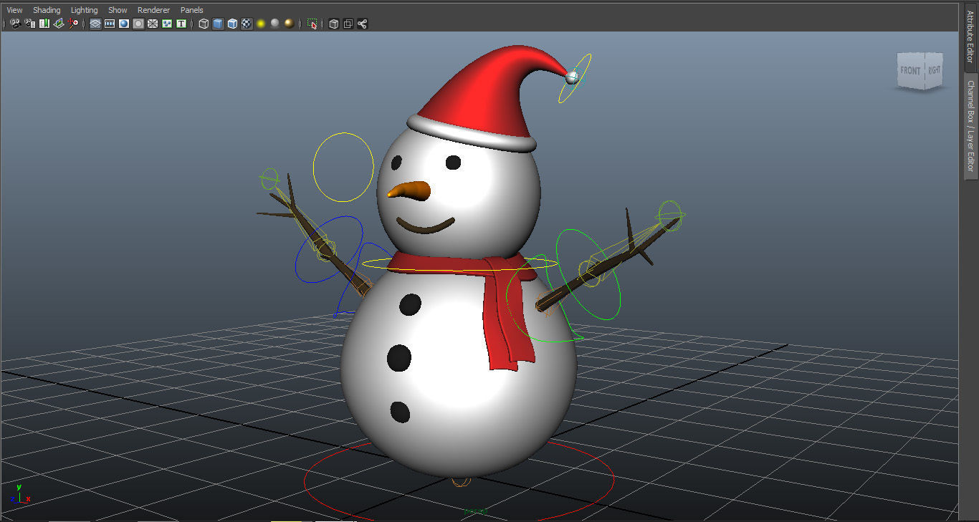979x522 pixels.
Task: Toggle the gray Shadows sphere icon
Action: 275,24
